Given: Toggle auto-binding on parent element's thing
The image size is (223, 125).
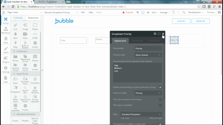Looking at the screenshot, I should point(160,87).
